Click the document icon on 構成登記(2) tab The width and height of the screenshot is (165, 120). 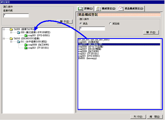(x=98, y=9)
